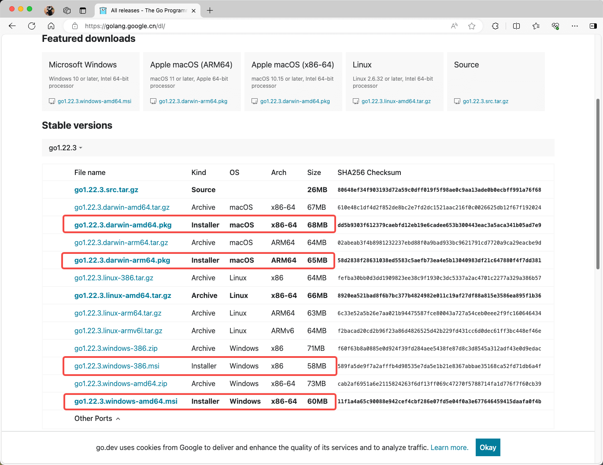Add page to favorites star icon
The image size is (603, 465).
[x=472, y=26]
